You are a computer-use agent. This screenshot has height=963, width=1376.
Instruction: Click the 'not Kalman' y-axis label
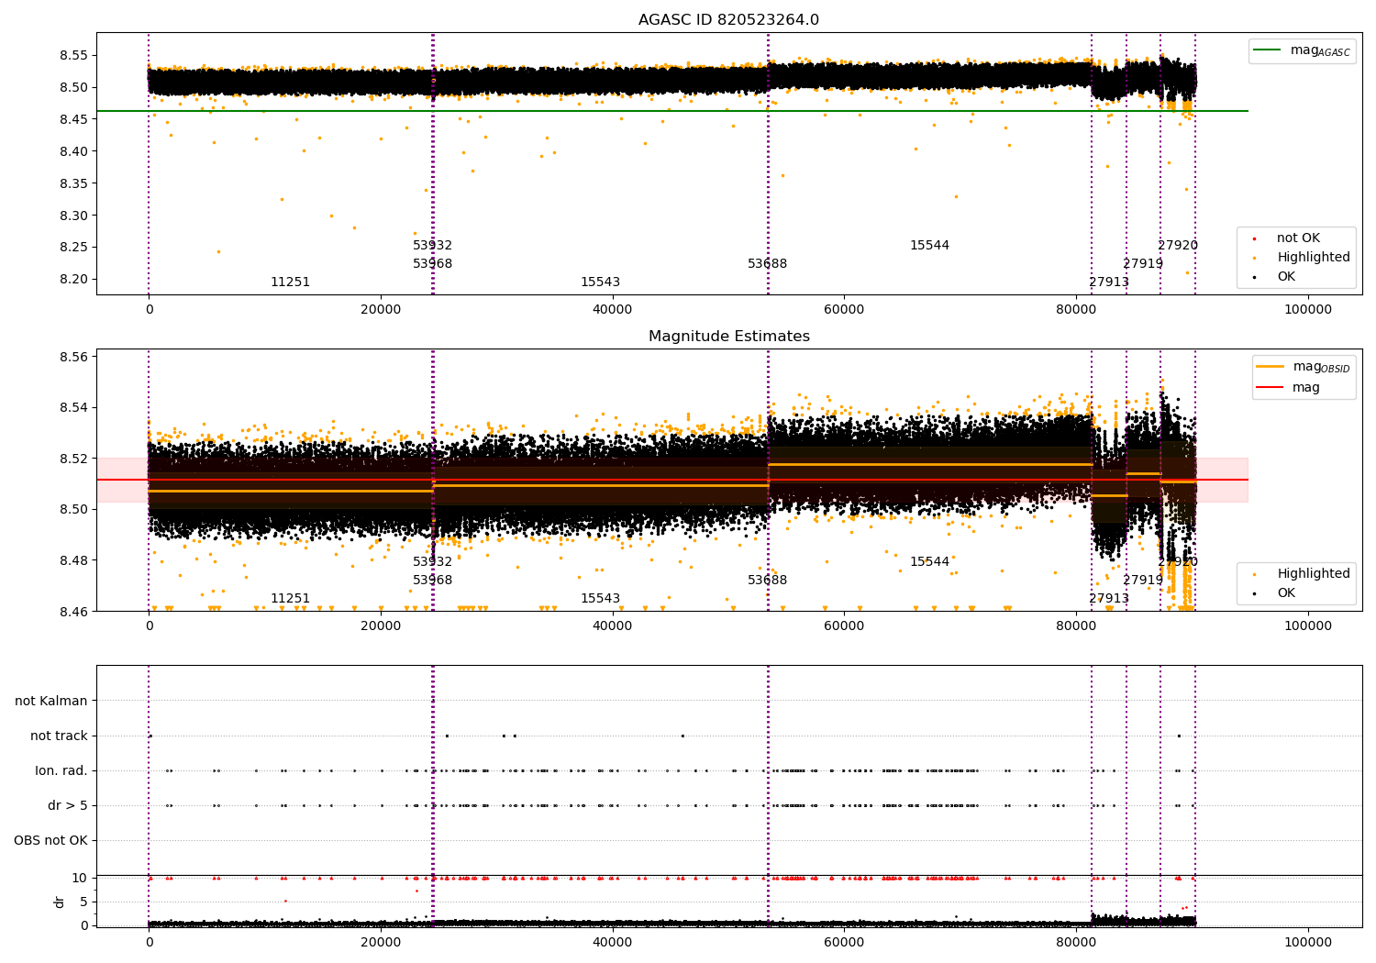click(x=51, y=702)
